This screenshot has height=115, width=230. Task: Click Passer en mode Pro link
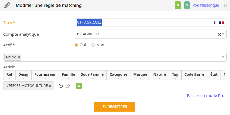point(206,96)
